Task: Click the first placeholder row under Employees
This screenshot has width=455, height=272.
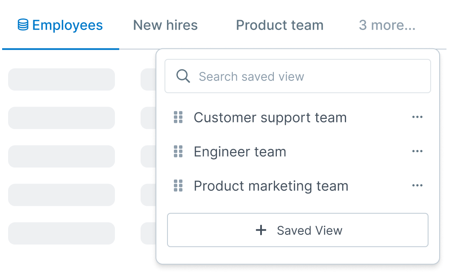Action: [62, 80]
